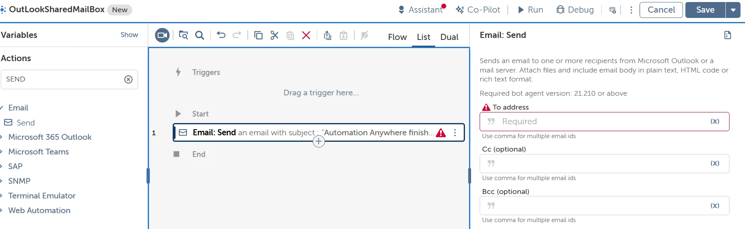Click the warning icon on Email: Send row

(441, 133)
